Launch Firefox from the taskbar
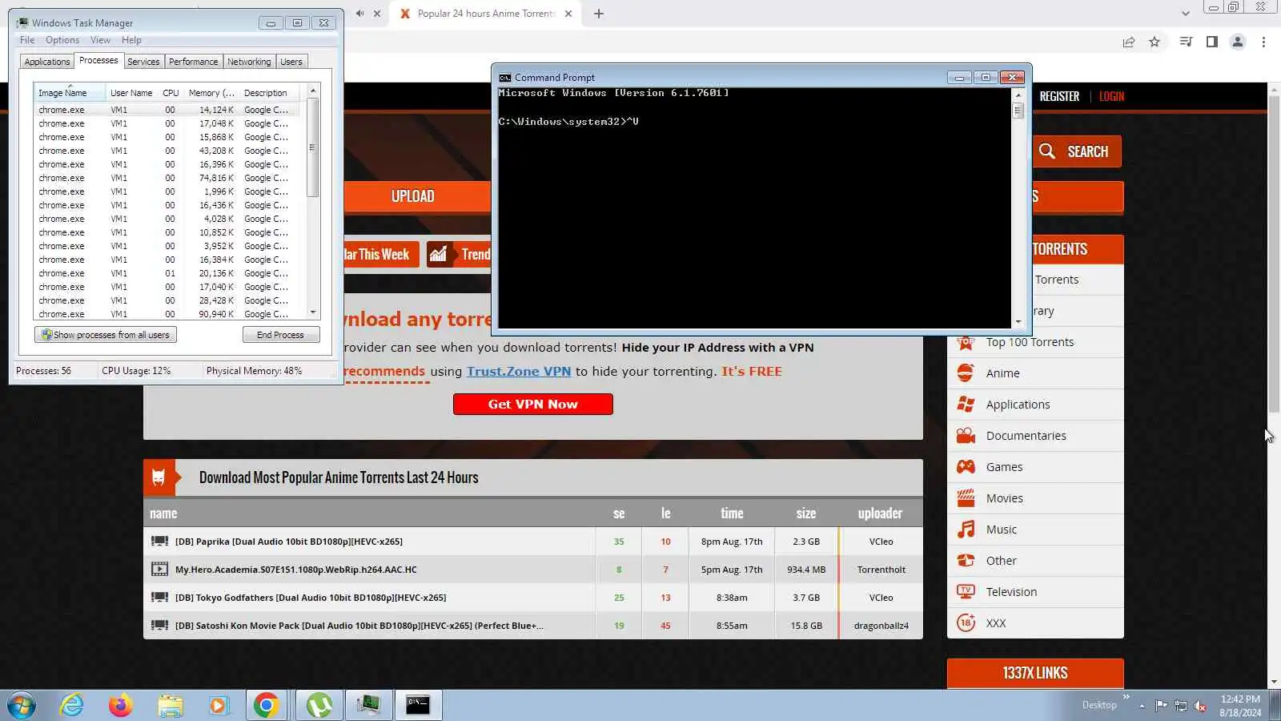Screen dimensions: 1281x721 click(x=121, y=705)
